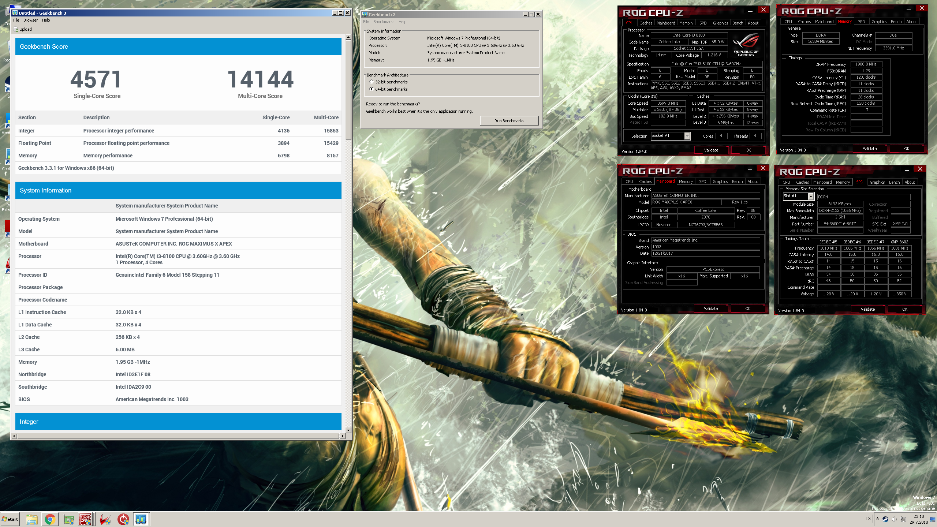
Task: Click the Integer row in score table
Action: [x=178, y=131]
